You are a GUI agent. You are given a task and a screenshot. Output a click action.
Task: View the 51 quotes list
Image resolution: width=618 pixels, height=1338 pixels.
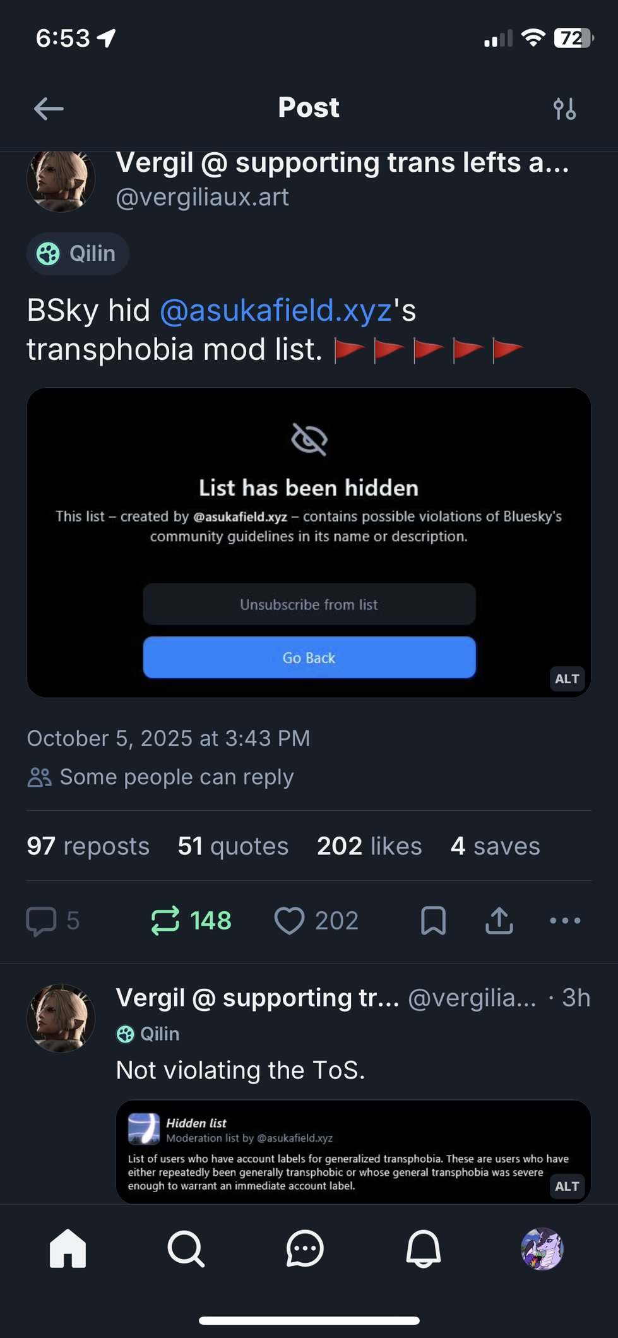(x=233, y=846)
